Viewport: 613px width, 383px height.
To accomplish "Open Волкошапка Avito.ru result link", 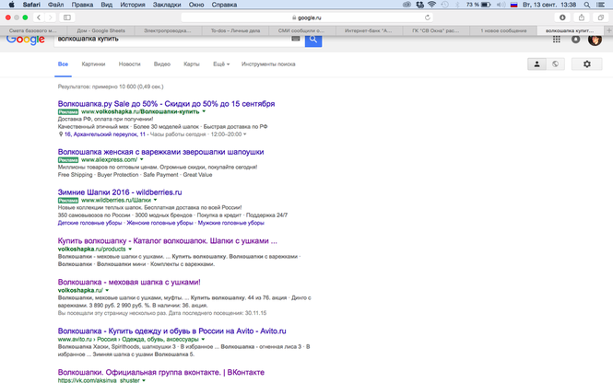I will click(172, 331).
